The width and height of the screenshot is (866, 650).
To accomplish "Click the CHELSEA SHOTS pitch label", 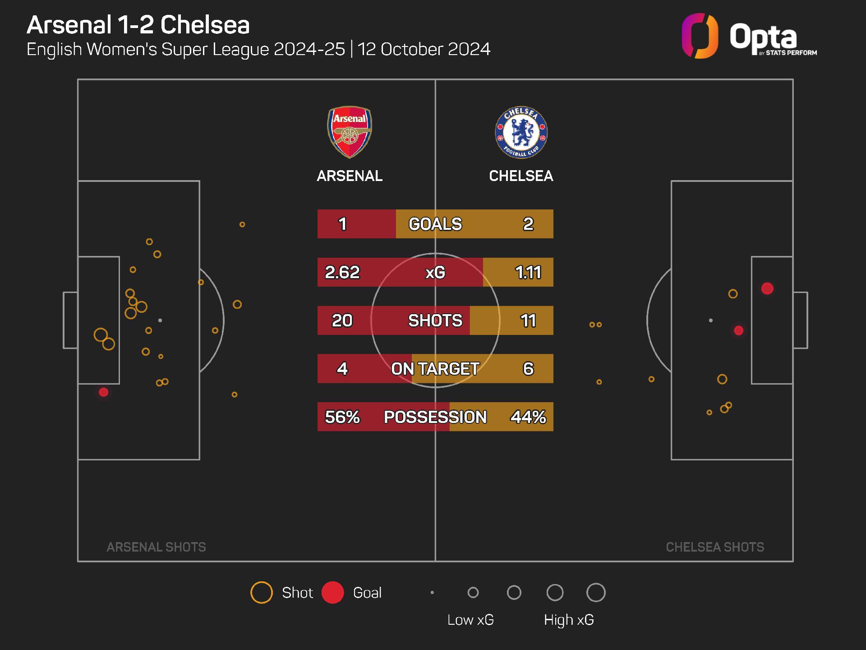I will click(x=715, y=547).
